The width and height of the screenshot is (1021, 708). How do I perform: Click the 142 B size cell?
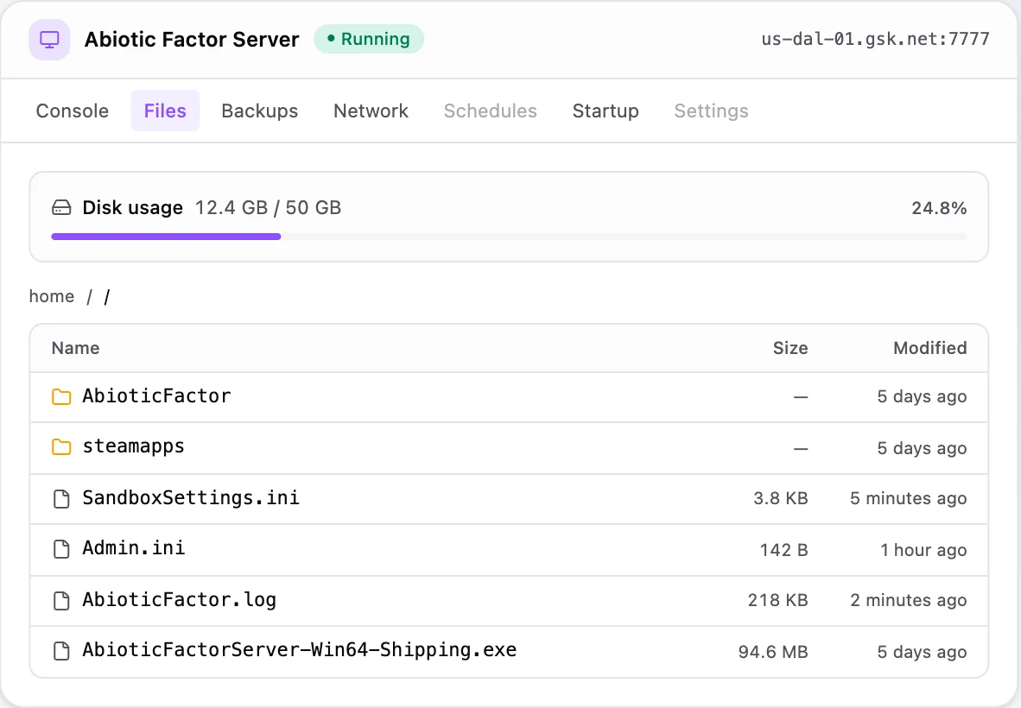coord(784,550)
